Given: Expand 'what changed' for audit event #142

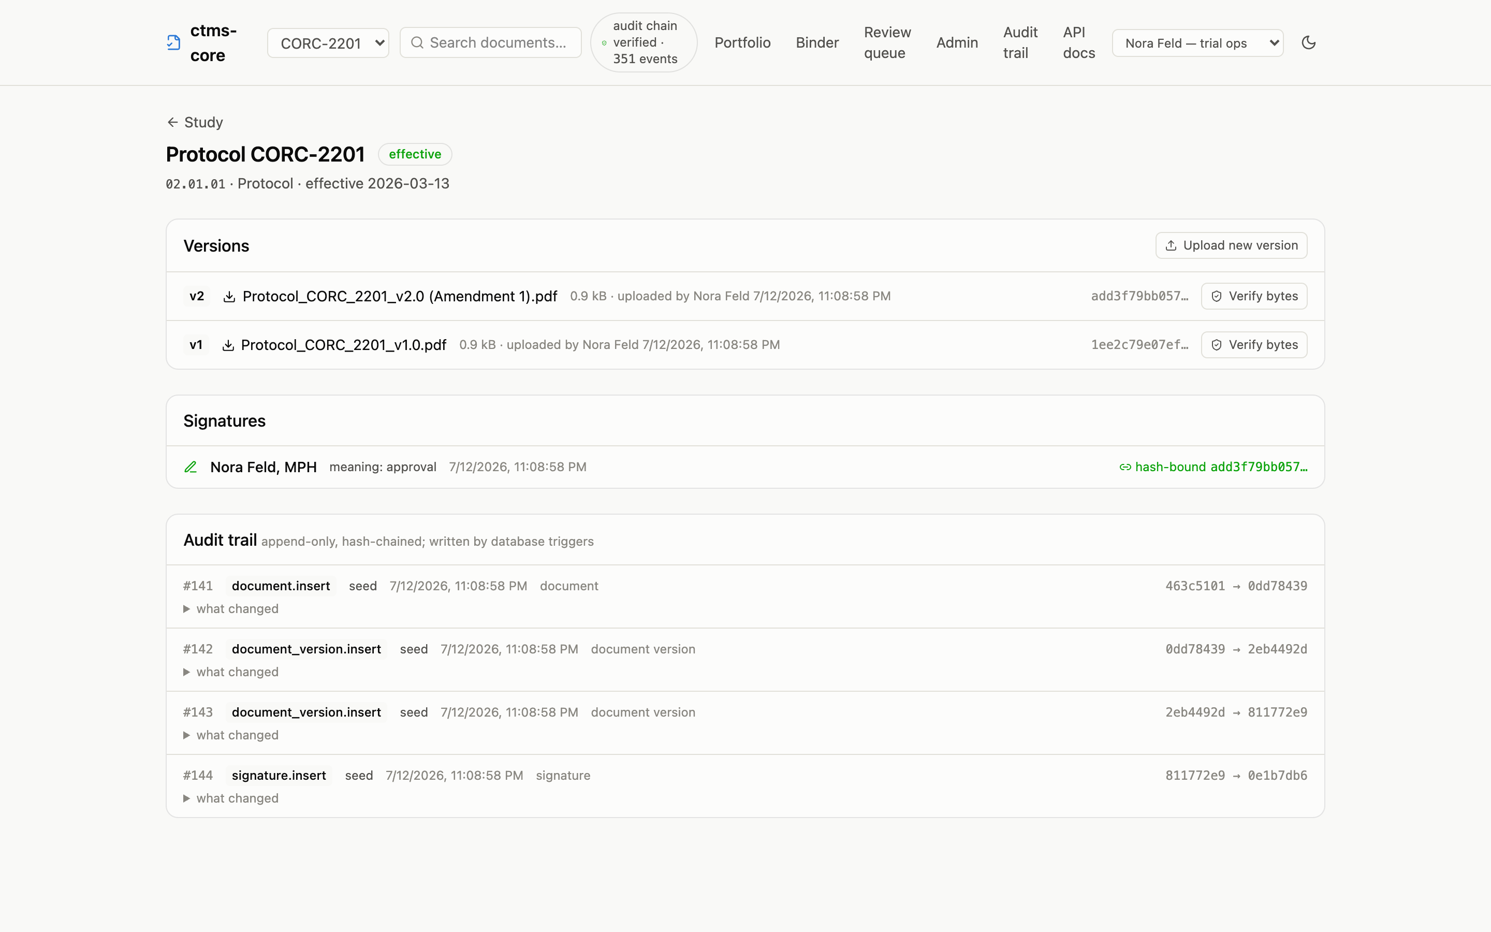Looking at the screenshot, I should coord(231,672).
